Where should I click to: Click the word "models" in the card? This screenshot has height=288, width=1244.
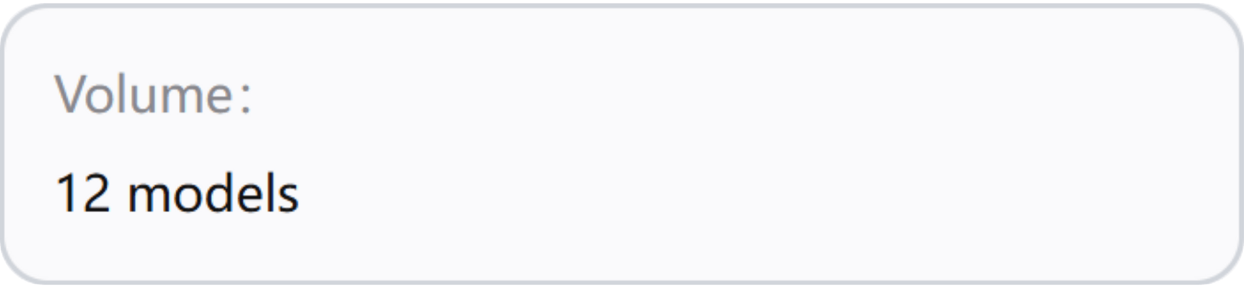coord(213,193)
